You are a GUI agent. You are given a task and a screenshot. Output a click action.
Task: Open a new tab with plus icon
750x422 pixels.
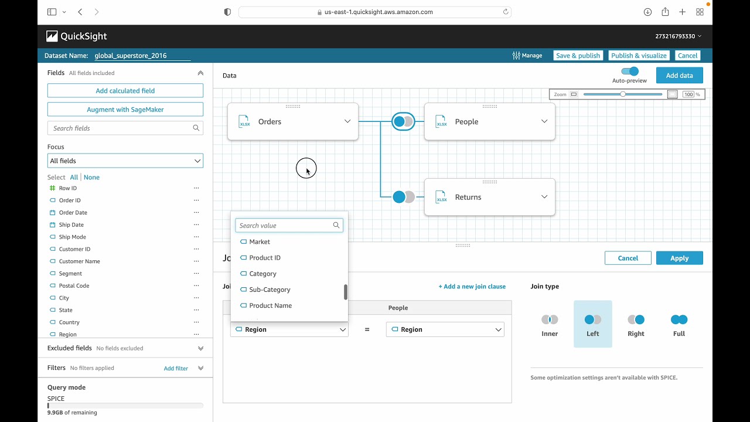(682, 12)
